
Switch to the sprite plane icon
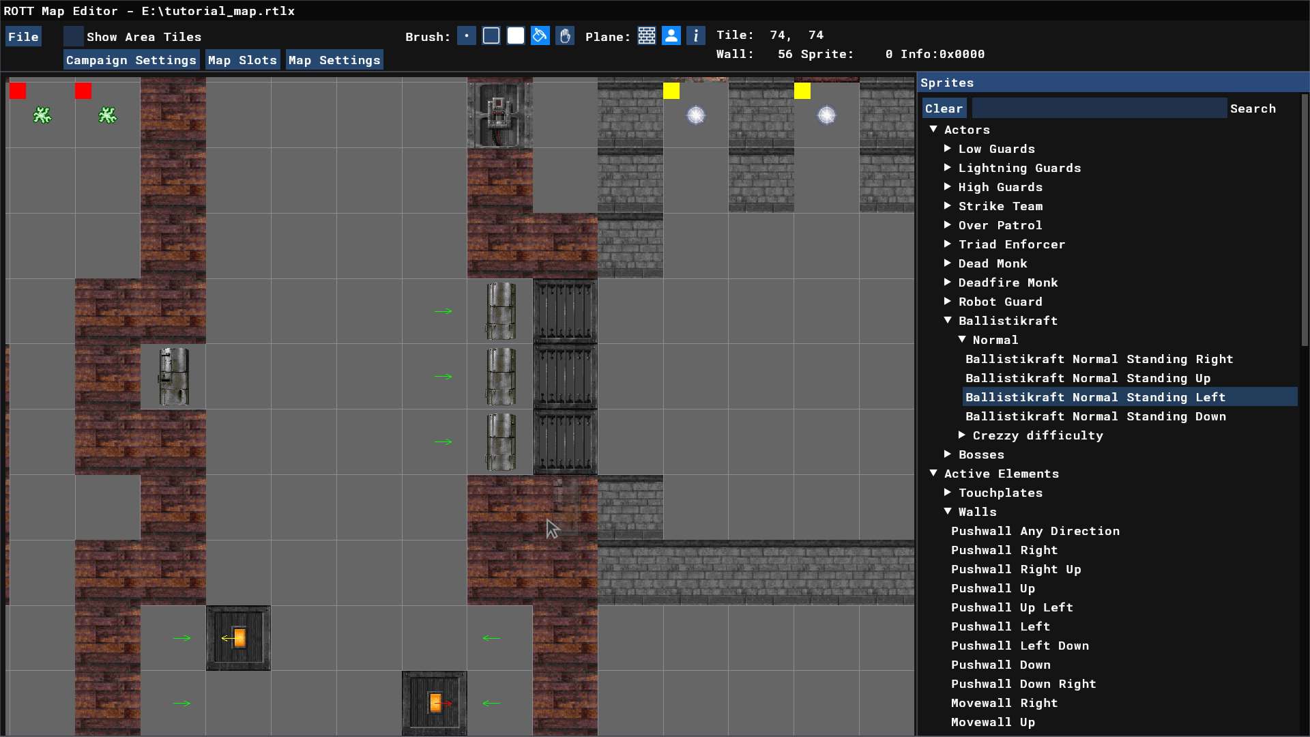tap(671, 36)
